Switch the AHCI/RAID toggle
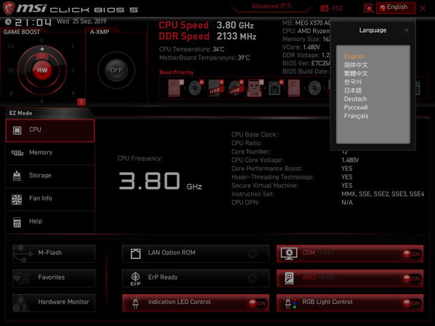The image size is (435, 326). click(411, 278)
